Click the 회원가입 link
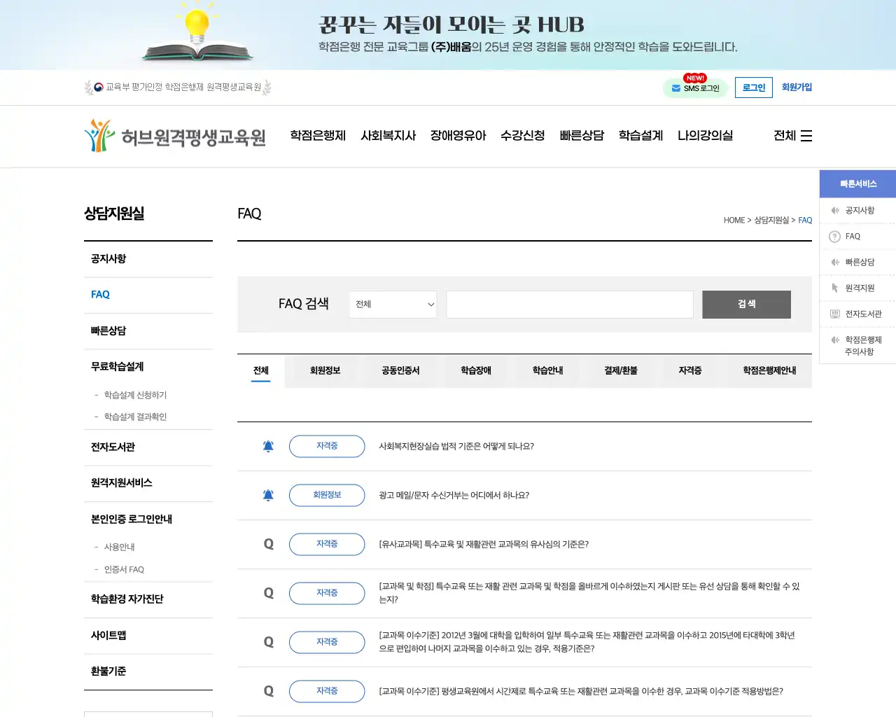 (797, 88)
